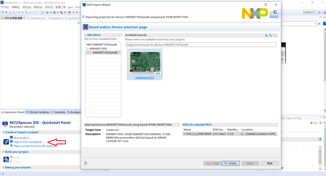Open the Build hammer dropdown arrow
Image resolution: width=326 pixels, height=176 pixels.
pos(30,12)
